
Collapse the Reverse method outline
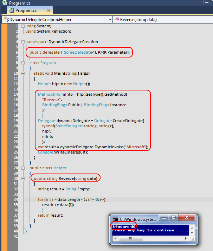(23, 178)
